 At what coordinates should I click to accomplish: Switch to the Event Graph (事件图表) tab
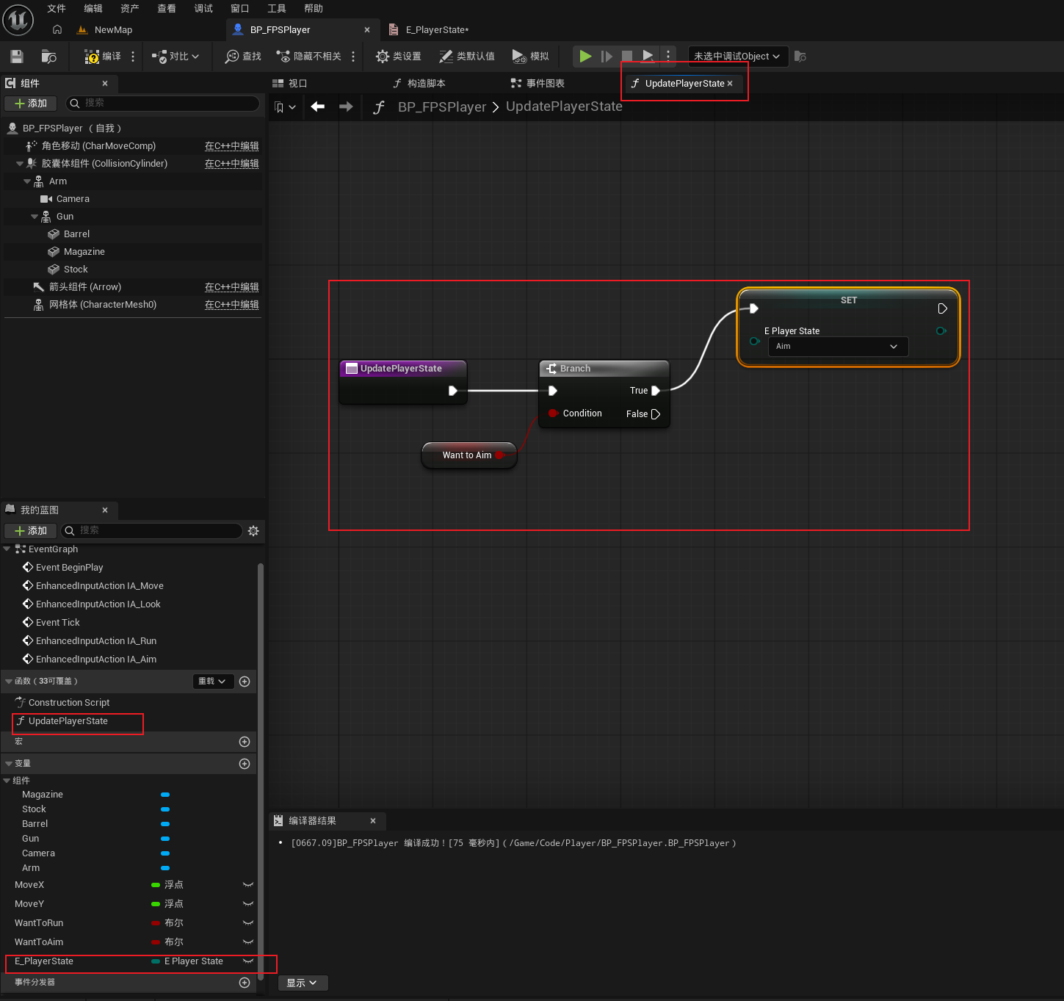click(x=538, y=84)
